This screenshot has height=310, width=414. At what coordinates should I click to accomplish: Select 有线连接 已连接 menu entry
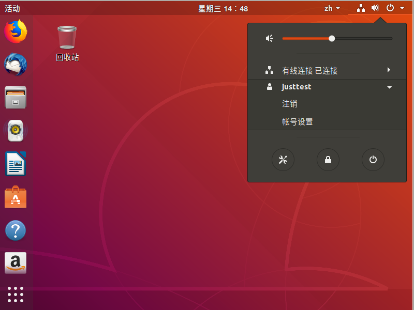pos(327,70)
